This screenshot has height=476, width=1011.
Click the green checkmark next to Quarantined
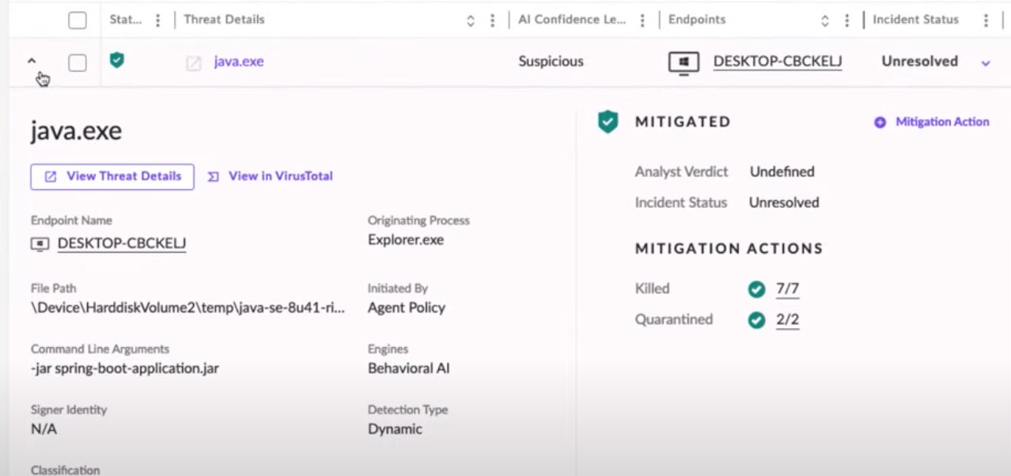[756, 320]
